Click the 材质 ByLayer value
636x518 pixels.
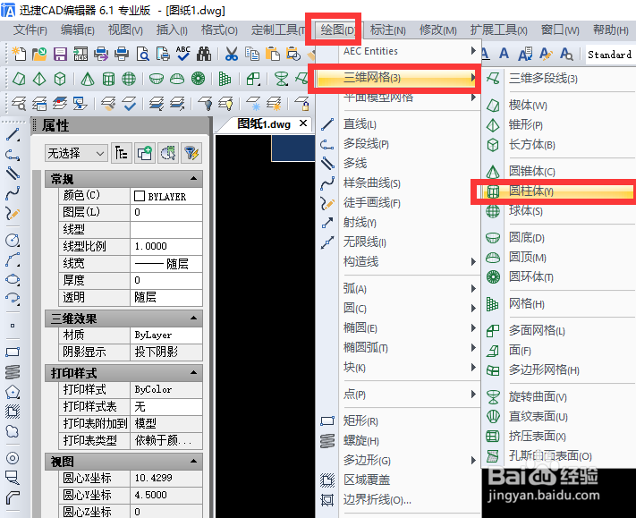point(166,335)
